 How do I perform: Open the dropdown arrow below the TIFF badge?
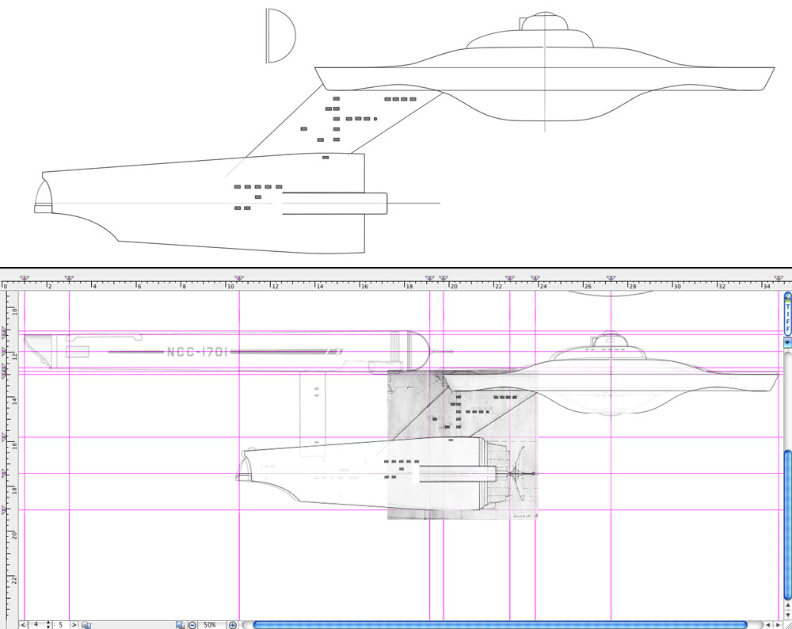(787, 342)
